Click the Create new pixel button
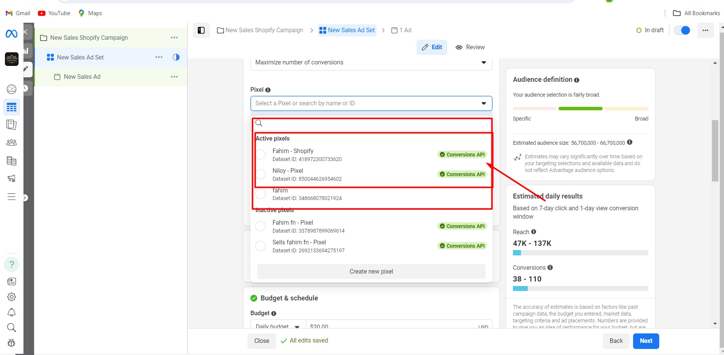The image size is (724, 355). [371, 271]
